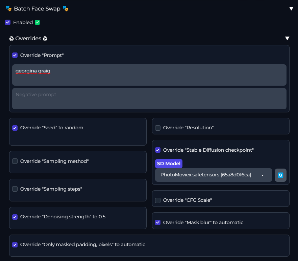Check the Override "Resolution" checkbox
298x261 pixels.
(x=158, y=128)
